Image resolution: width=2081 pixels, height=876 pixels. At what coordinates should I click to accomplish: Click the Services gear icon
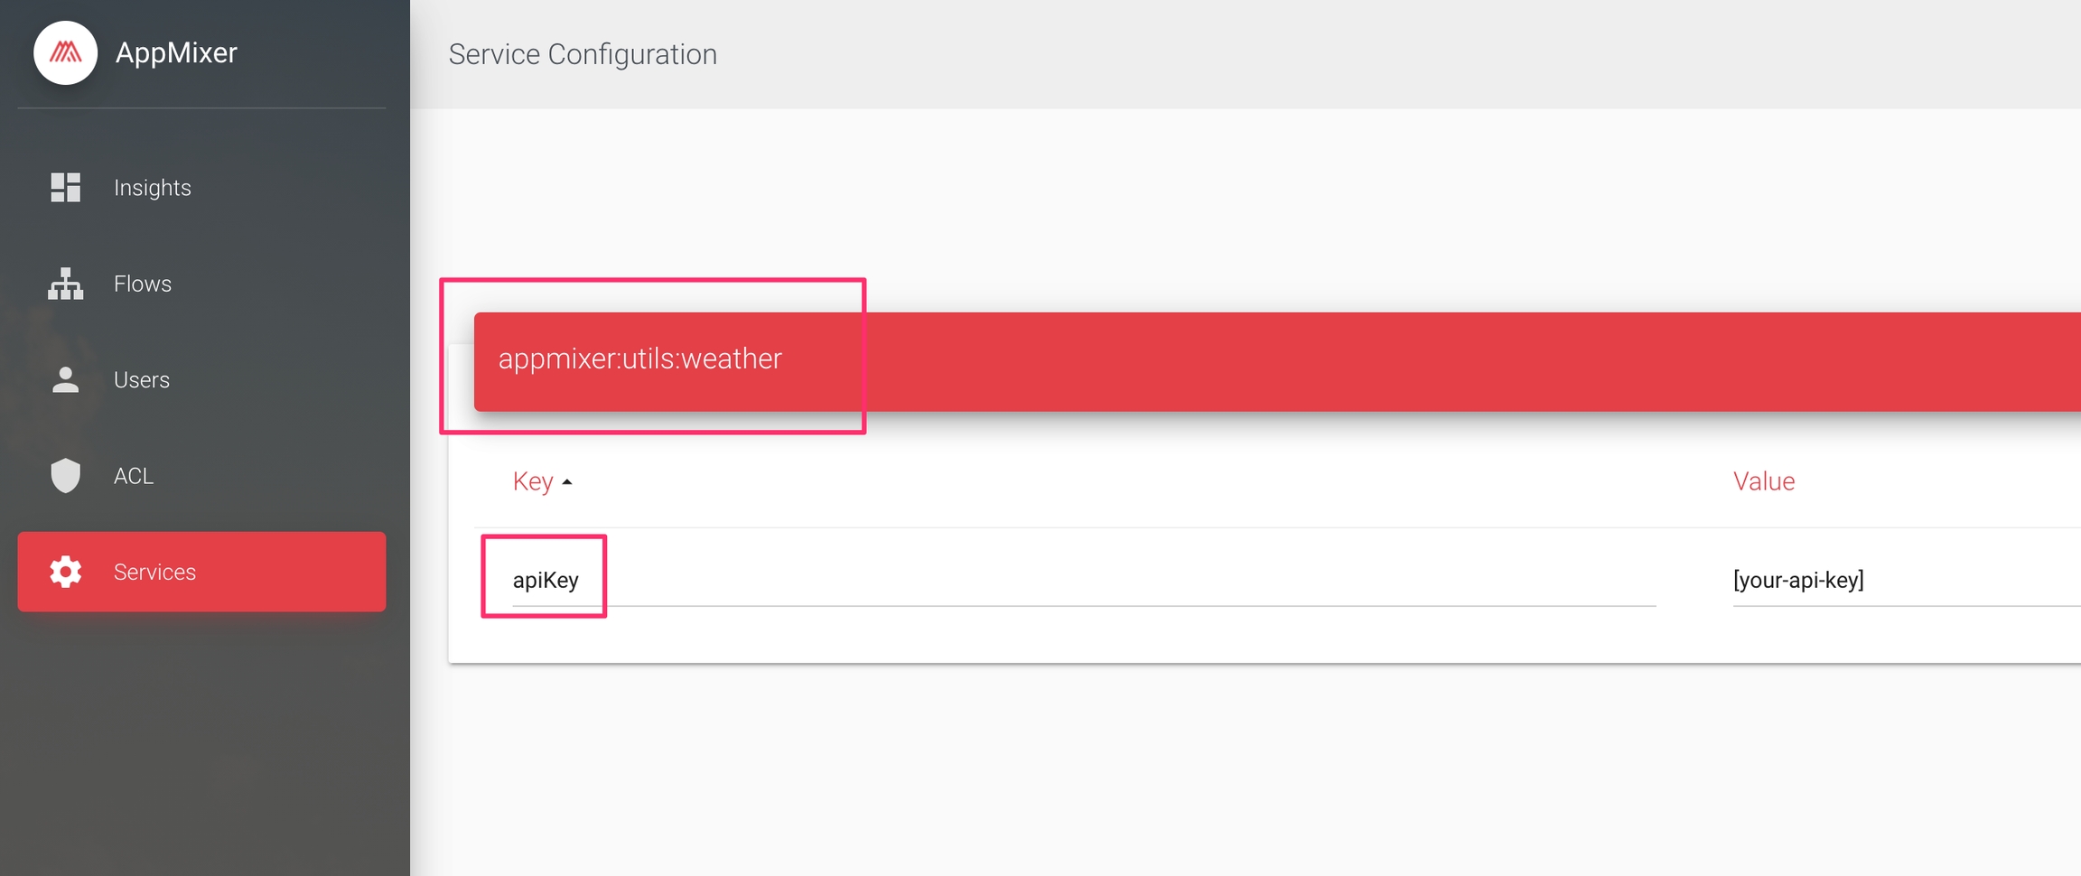[65, 572]
